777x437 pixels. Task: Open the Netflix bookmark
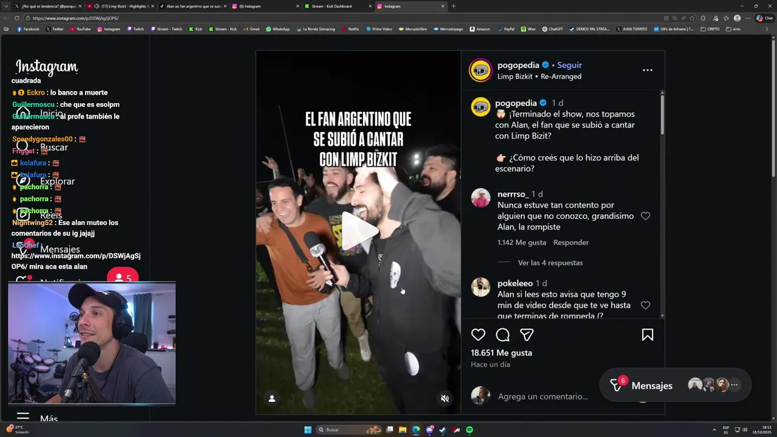click(350, 29)
